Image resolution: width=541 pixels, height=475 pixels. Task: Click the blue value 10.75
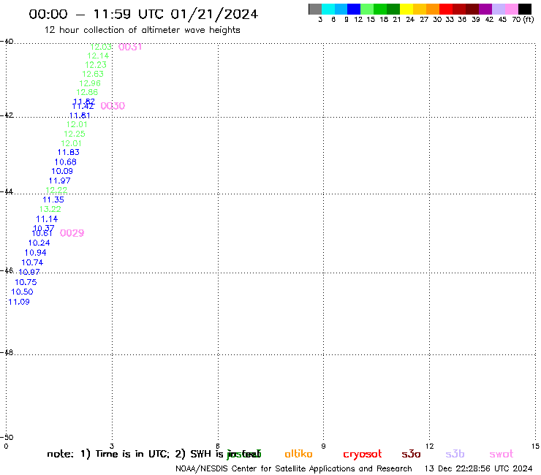tap(26, 282)
